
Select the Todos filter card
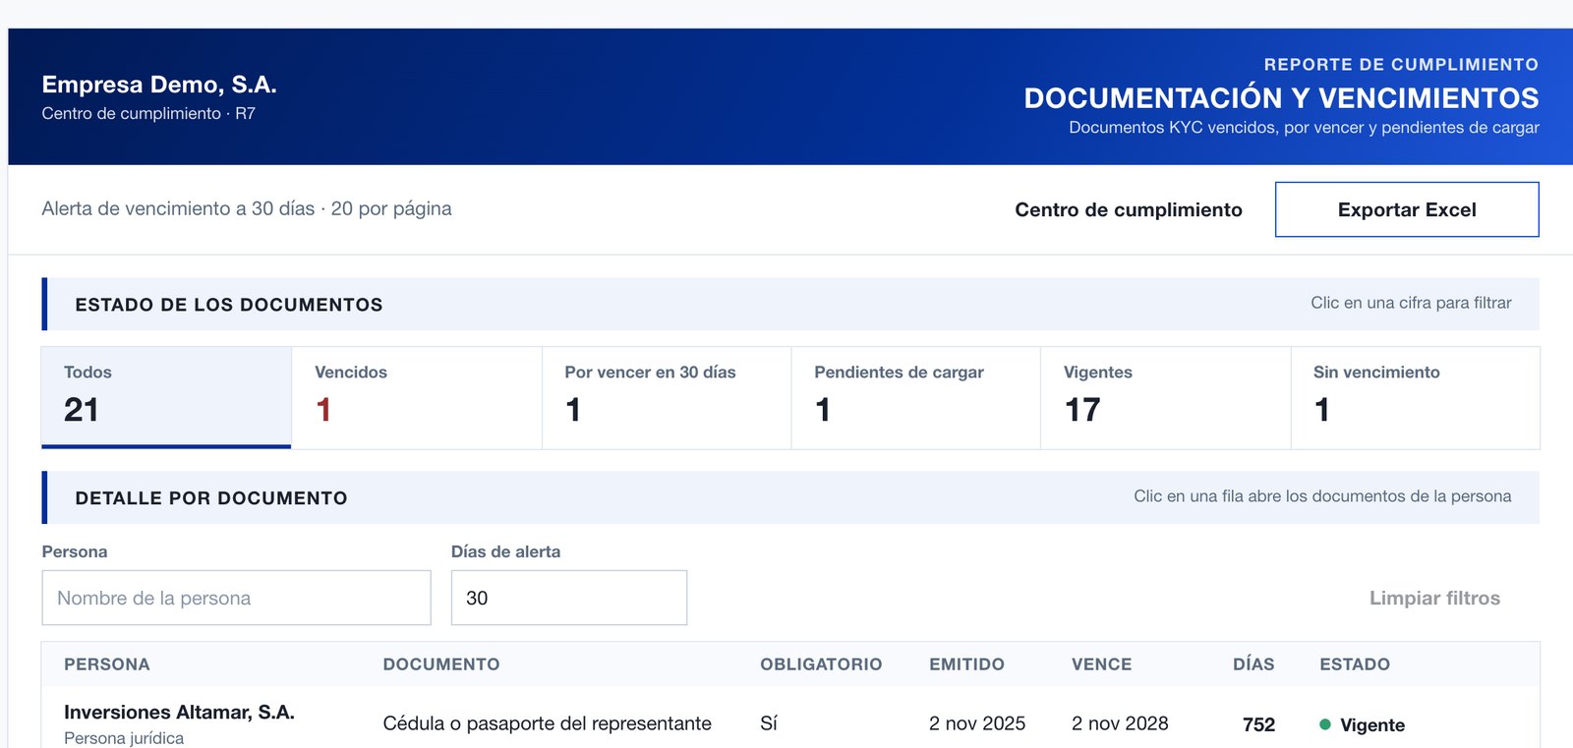pyautogui.click(x=166, y=397)
